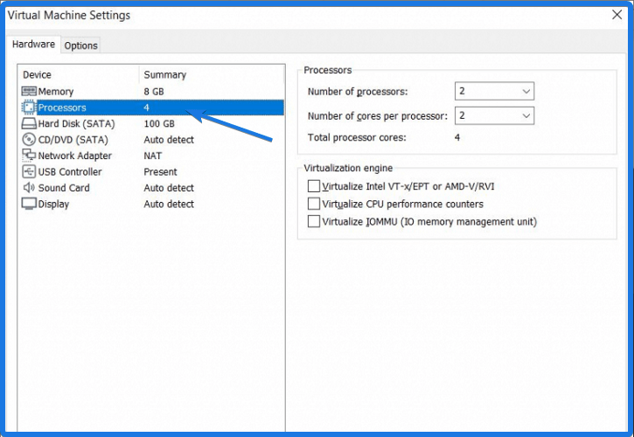The height and width of the screenshot is (437, 634).
Task: Click the Total processor cores label
Action: click(357, 137)
